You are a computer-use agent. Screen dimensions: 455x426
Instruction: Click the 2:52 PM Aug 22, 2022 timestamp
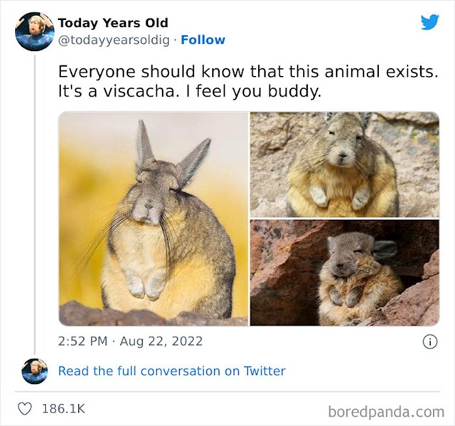[130, 341]
